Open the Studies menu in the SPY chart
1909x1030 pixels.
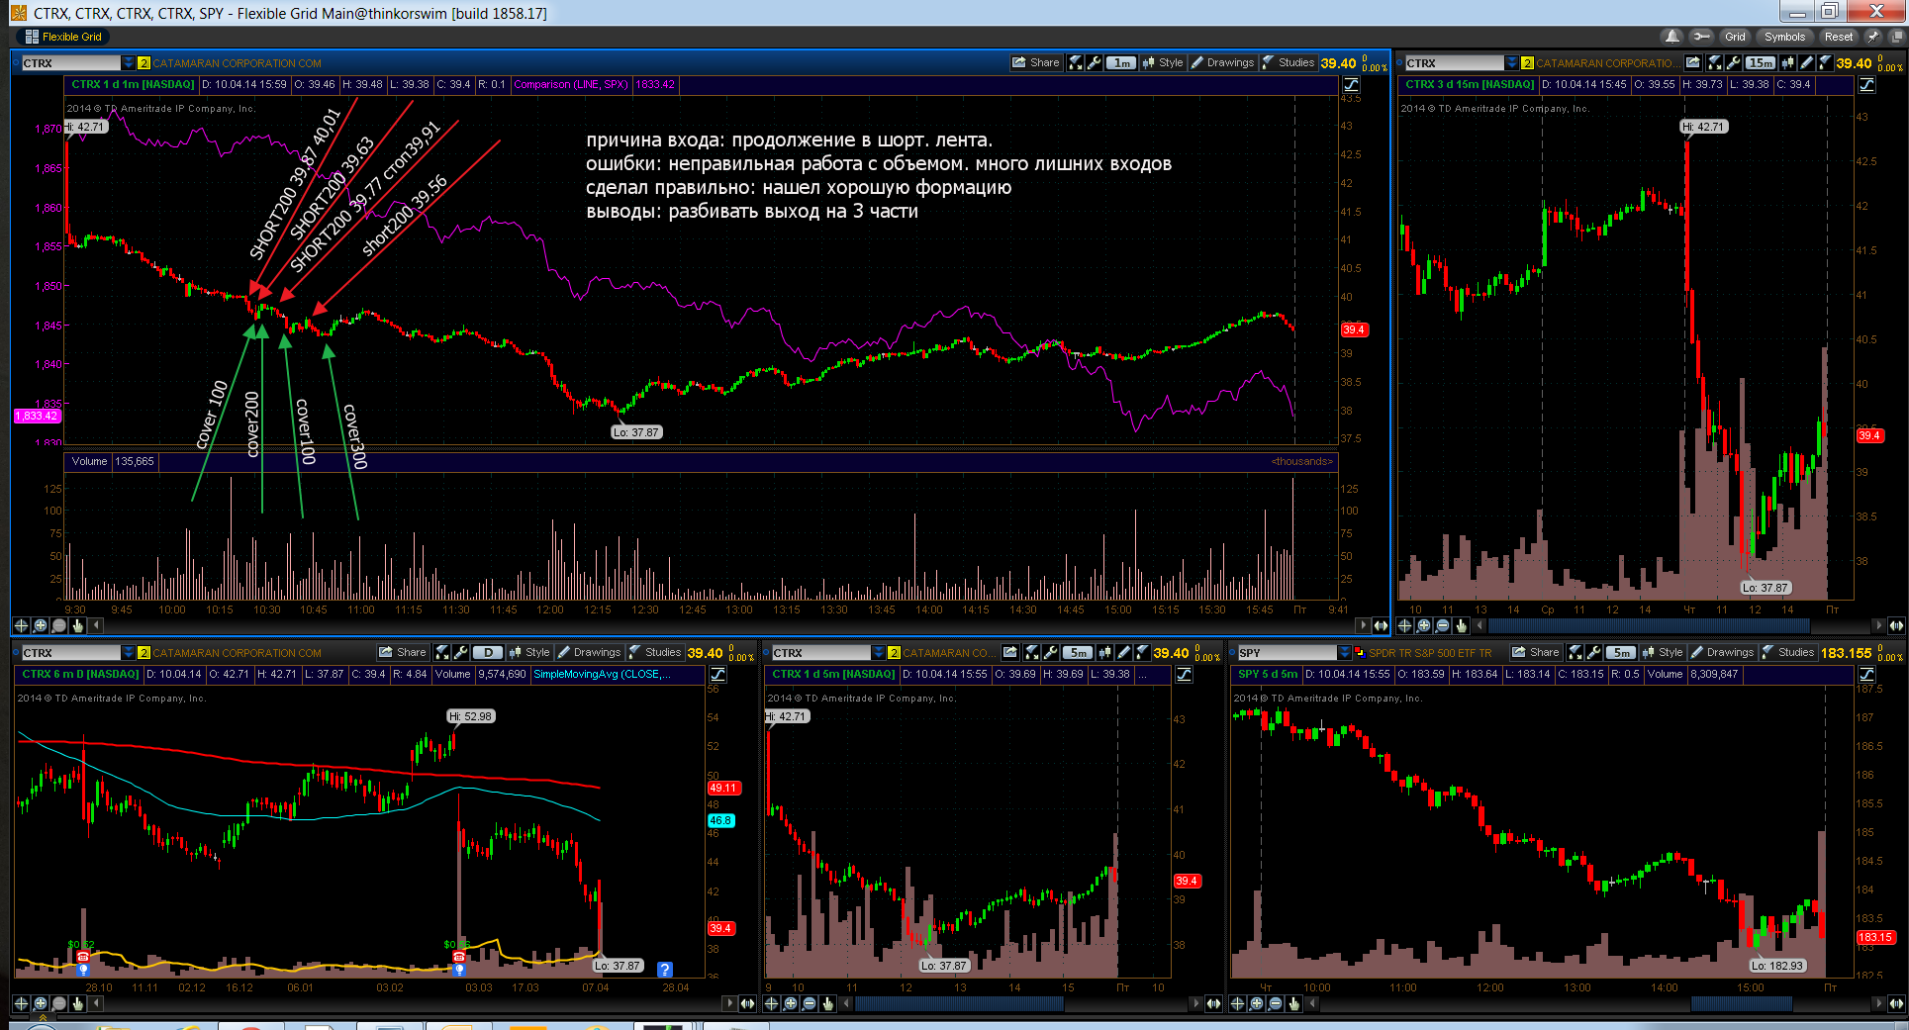(1788, 652)
